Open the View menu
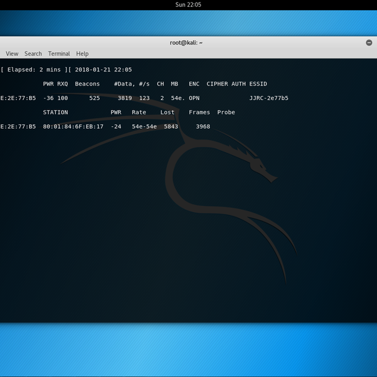Viewport: 377px width, 377px height. coord(12,53)
